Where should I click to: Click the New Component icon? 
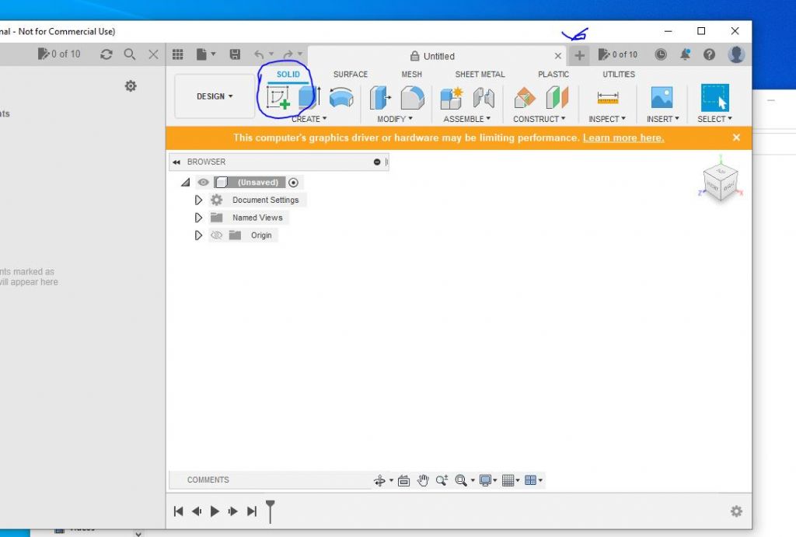point(452,97)
